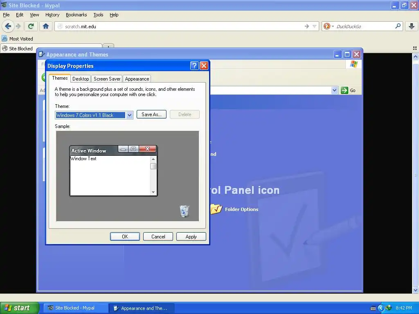Viewport: 419px width, 314px height.
Task: Open the History menu
Action: point(52,15)
